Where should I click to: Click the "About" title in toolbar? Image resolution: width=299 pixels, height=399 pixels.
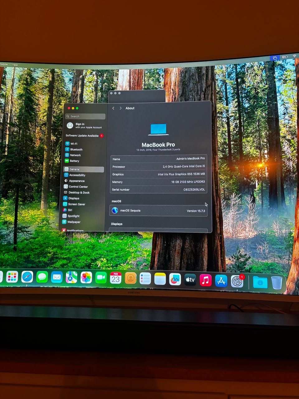point(130,108)
